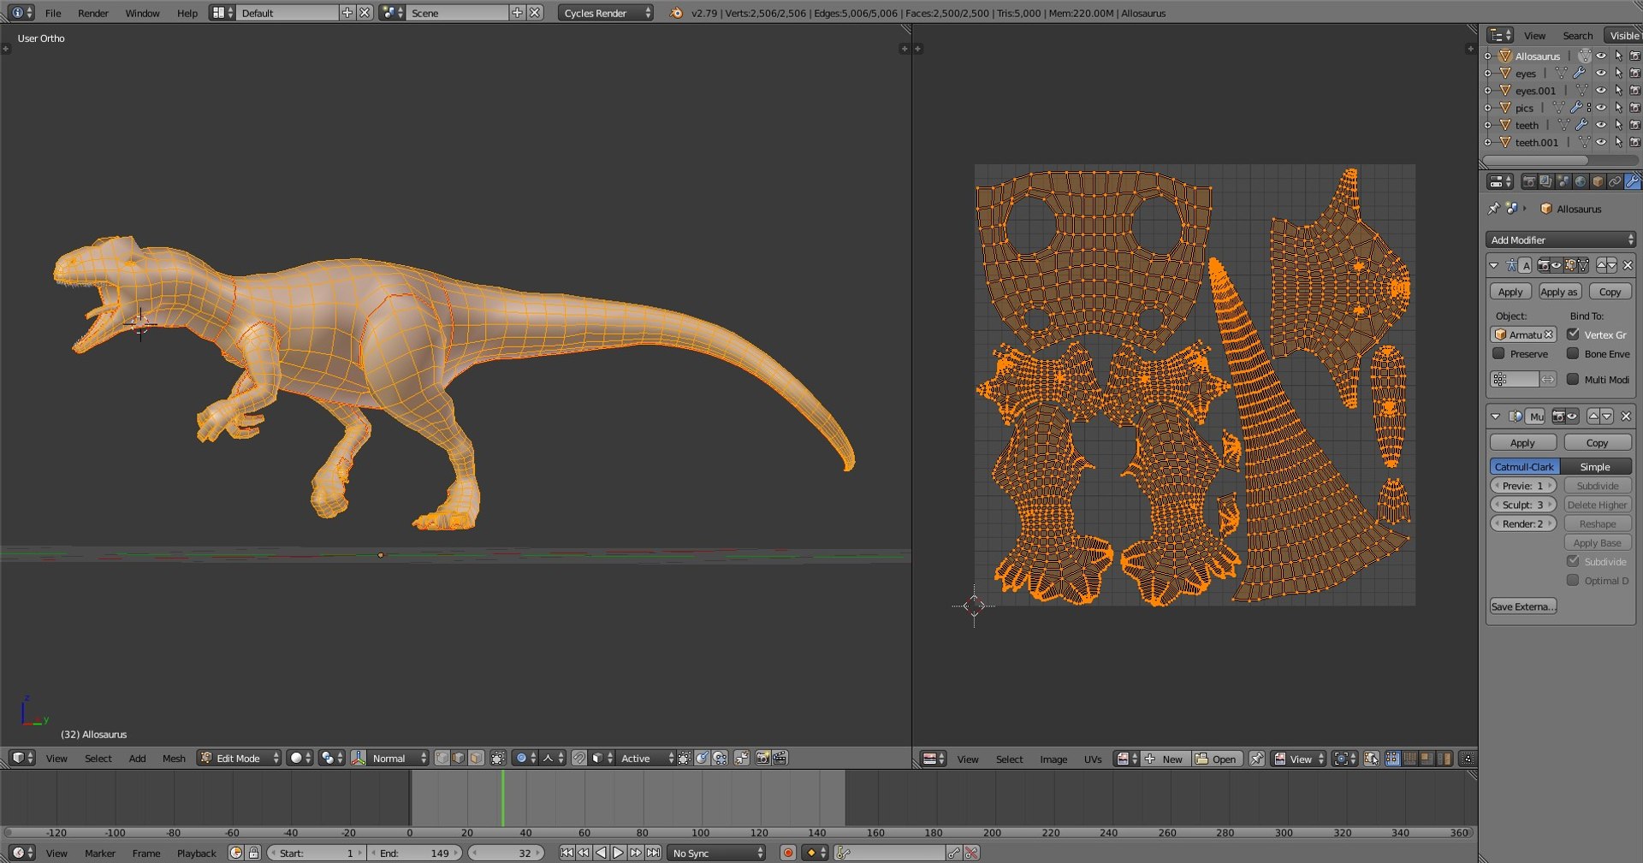Remove the Armature modifier with its X
The image size is (1643, 863).
pos(1628,265)
